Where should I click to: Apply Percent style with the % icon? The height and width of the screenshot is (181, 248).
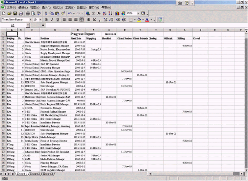(x=94, y=20)
